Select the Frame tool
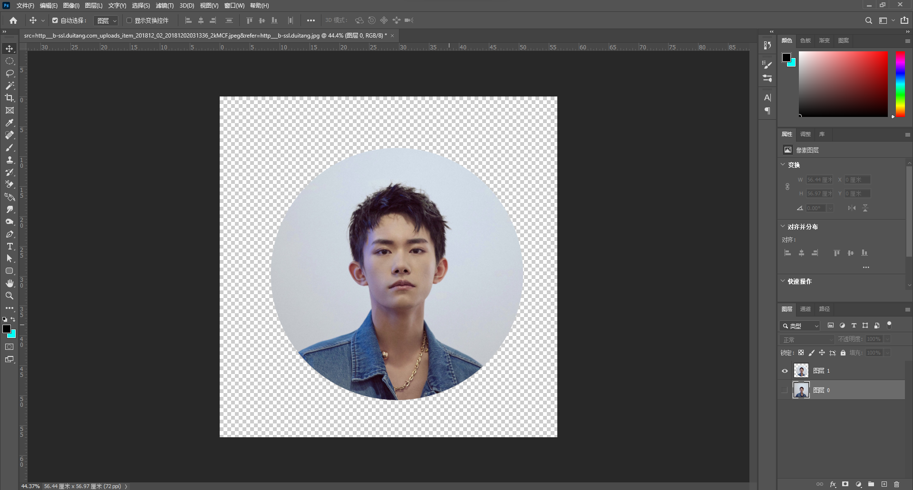The height and width of the screenshot is (490, 913). coord(10,110)
